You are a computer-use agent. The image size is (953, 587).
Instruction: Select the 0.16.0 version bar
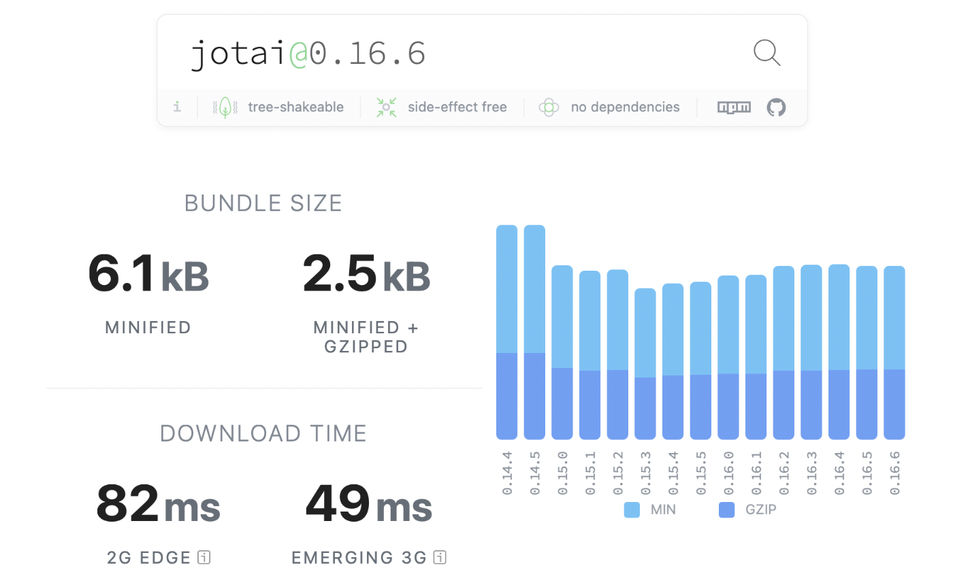(728, 357)
